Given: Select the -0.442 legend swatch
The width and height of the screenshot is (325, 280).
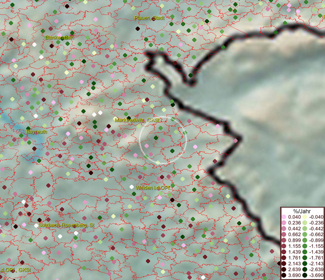Looking at the screenshot, I should point(305,229).
